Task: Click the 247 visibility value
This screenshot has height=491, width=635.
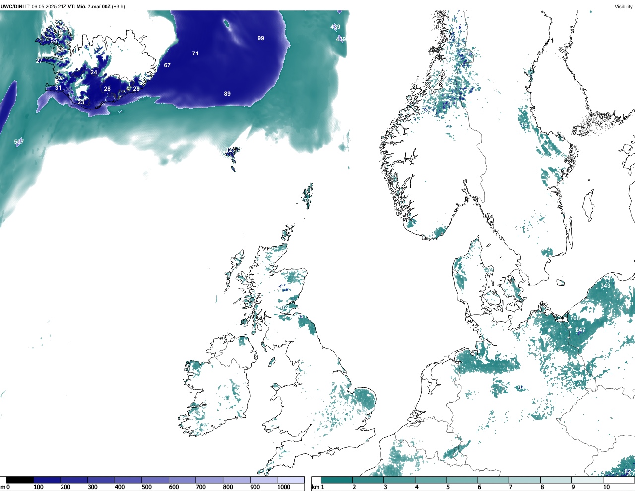Action: click(x=580, y=330)
